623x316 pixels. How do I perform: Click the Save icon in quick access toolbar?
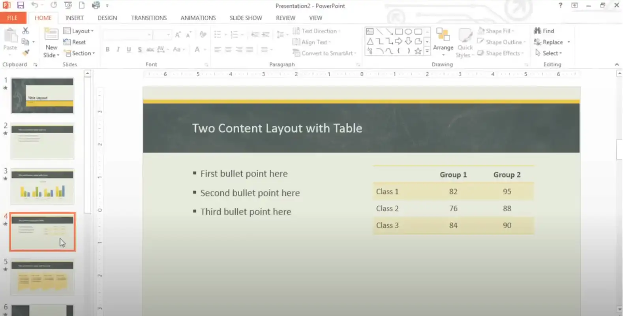pyautogui.click(x=21, y=5)
